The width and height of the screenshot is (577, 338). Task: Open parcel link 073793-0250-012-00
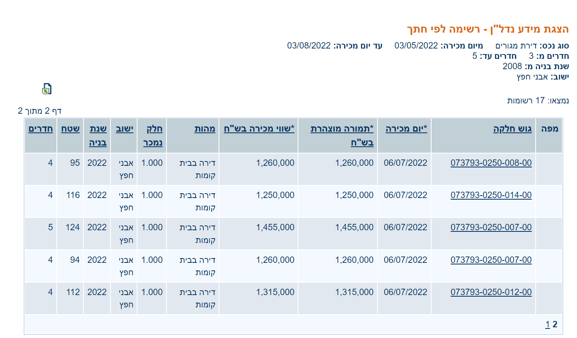point(491,292)
